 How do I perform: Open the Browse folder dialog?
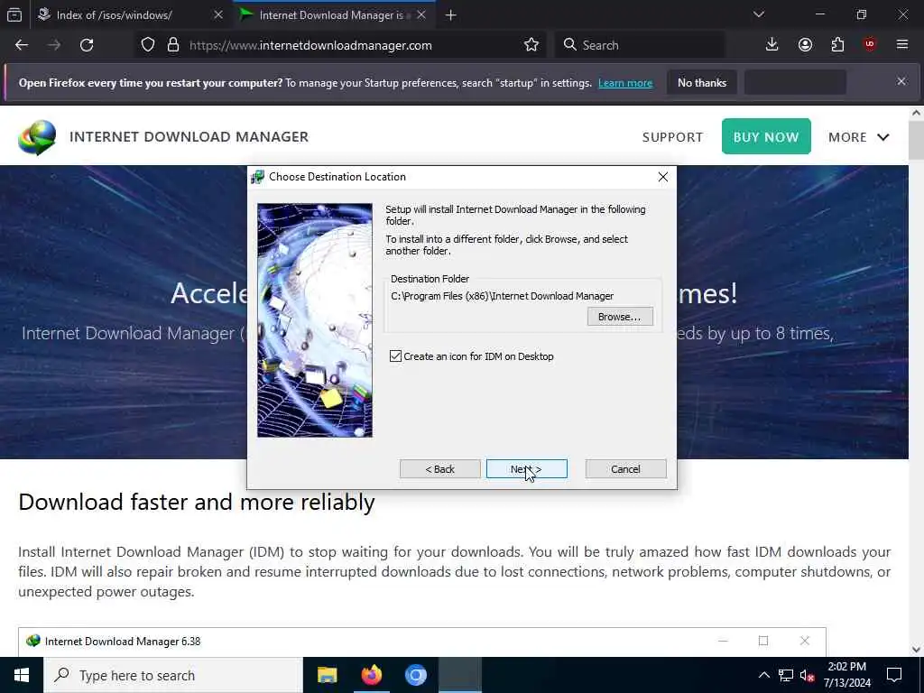(x=619, y=317)
